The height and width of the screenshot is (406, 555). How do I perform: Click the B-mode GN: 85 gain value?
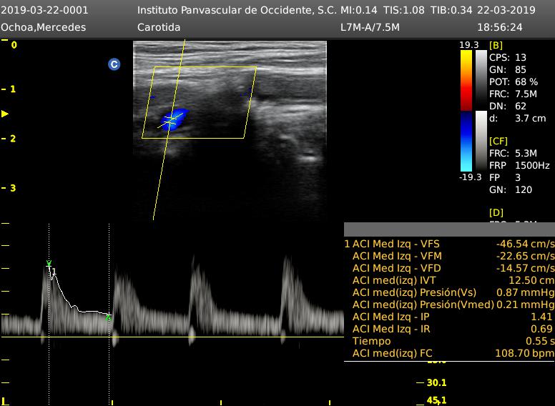pyautogui.click(x=508, y=69)
